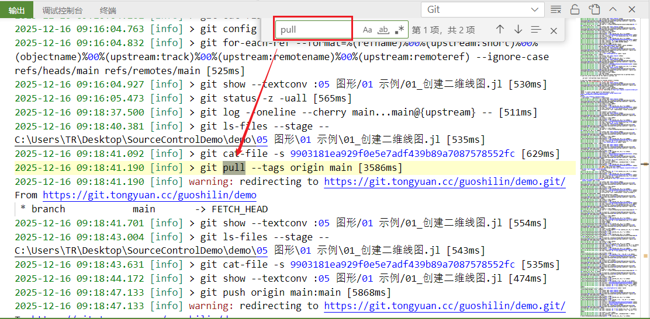Enable whole word matching in find
650x319 pixels.
383,30
